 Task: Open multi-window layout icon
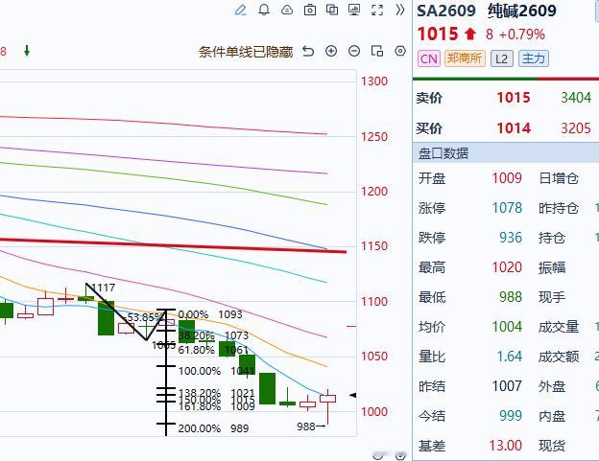pyautogui.click(x=332, y=10)
